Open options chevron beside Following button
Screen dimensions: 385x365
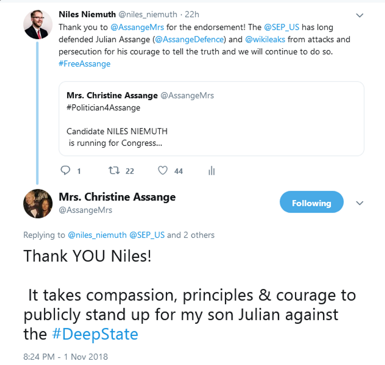pos(360,203)
